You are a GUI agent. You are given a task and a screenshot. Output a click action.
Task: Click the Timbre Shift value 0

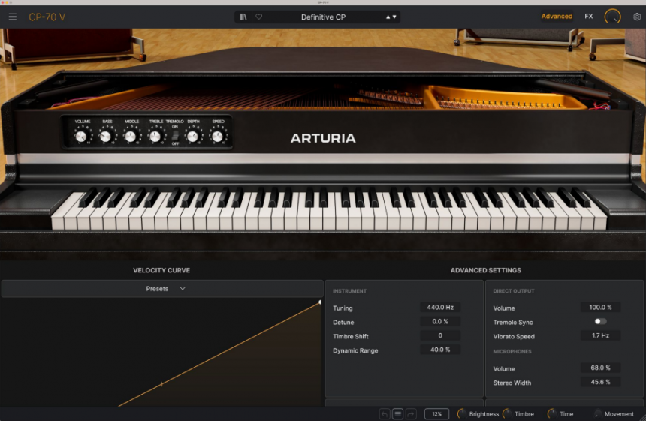[x=440, y=335]
